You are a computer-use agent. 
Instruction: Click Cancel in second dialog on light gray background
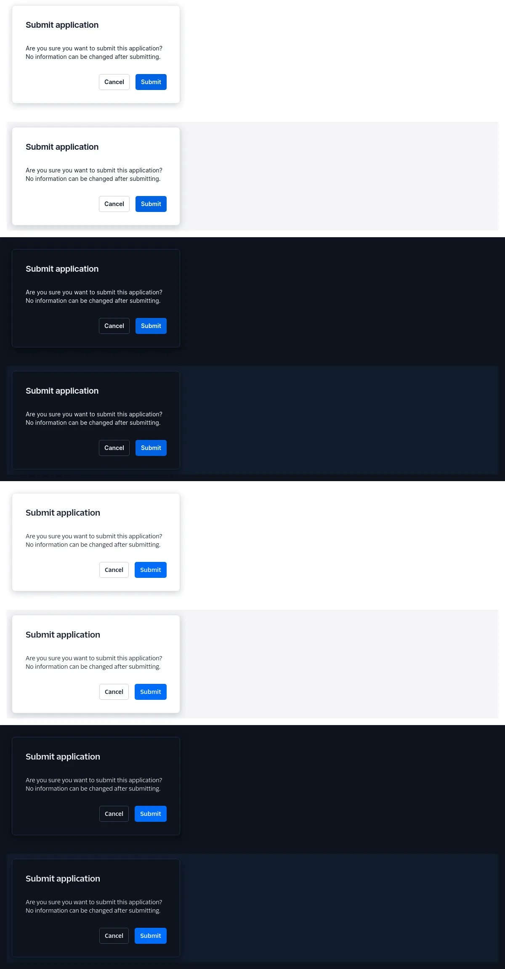click(114, 204)
